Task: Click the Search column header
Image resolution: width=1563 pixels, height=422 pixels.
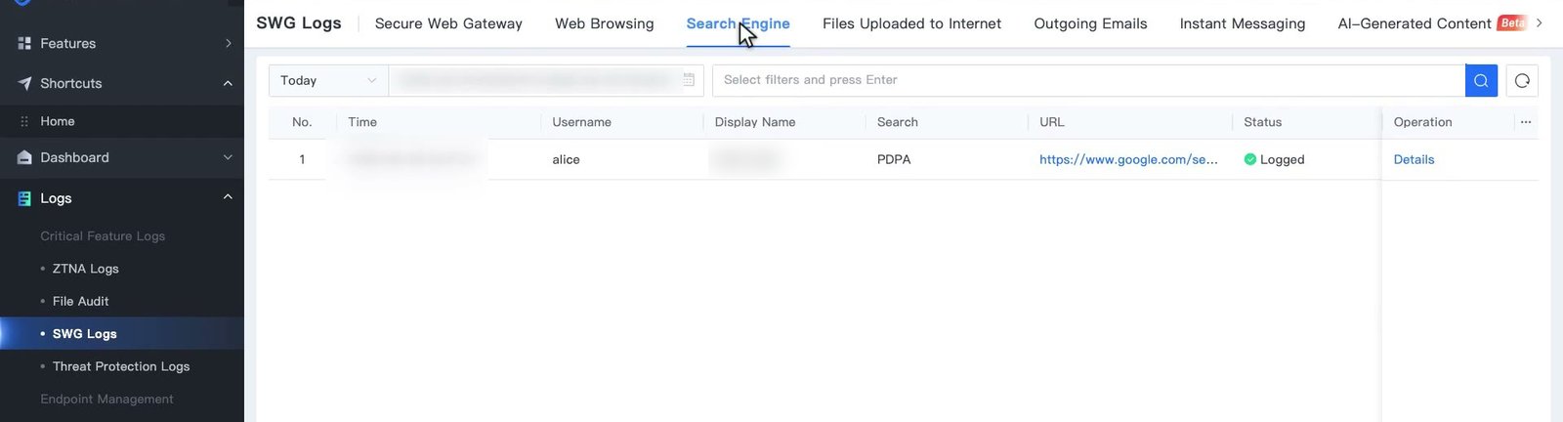Action: click(x=898, y=122)
